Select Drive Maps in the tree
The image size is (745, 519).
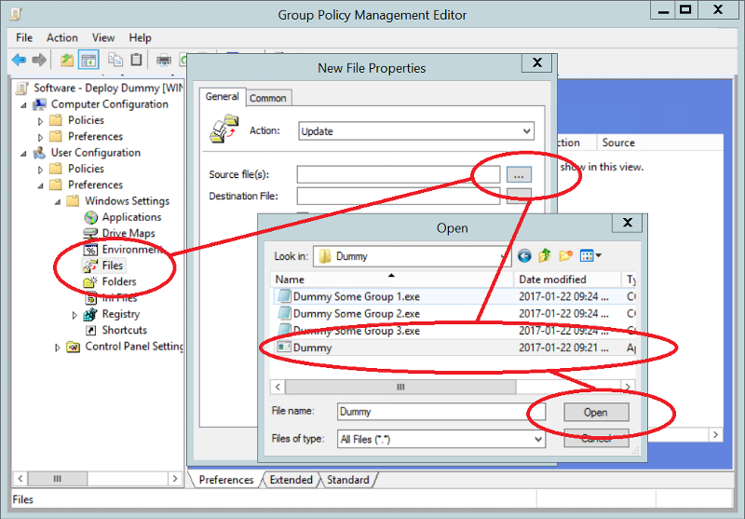tap(129, 233)
